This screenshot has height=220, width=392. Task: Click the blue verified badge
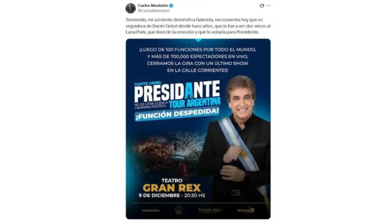(x=171, y=6)
